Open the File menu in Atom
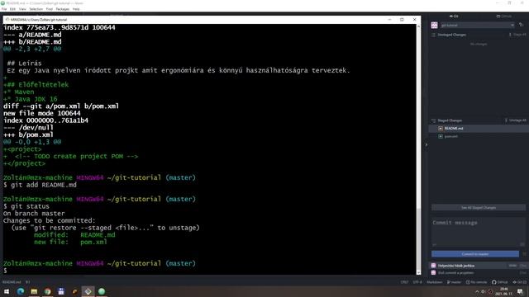 pos(4,9)
